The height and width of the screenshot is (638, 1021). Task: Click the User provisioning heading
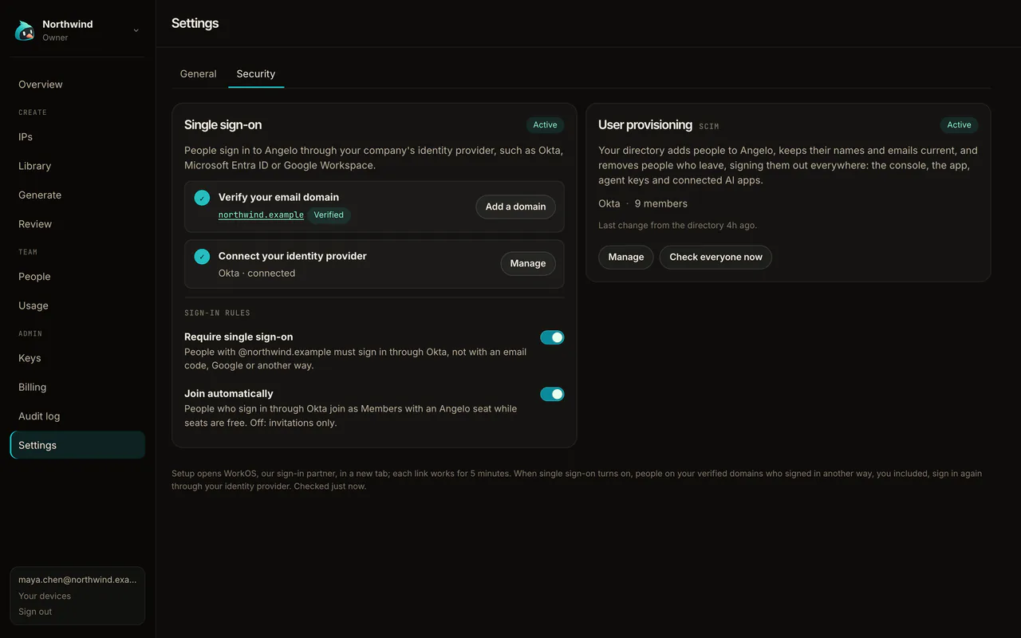click(x=645, y=124)
